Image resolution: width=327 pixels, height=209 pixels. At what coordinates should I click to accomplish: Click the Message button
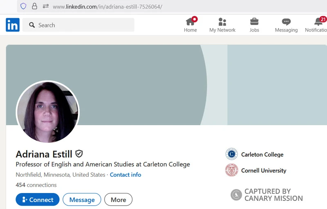click(x=82, y=200)
